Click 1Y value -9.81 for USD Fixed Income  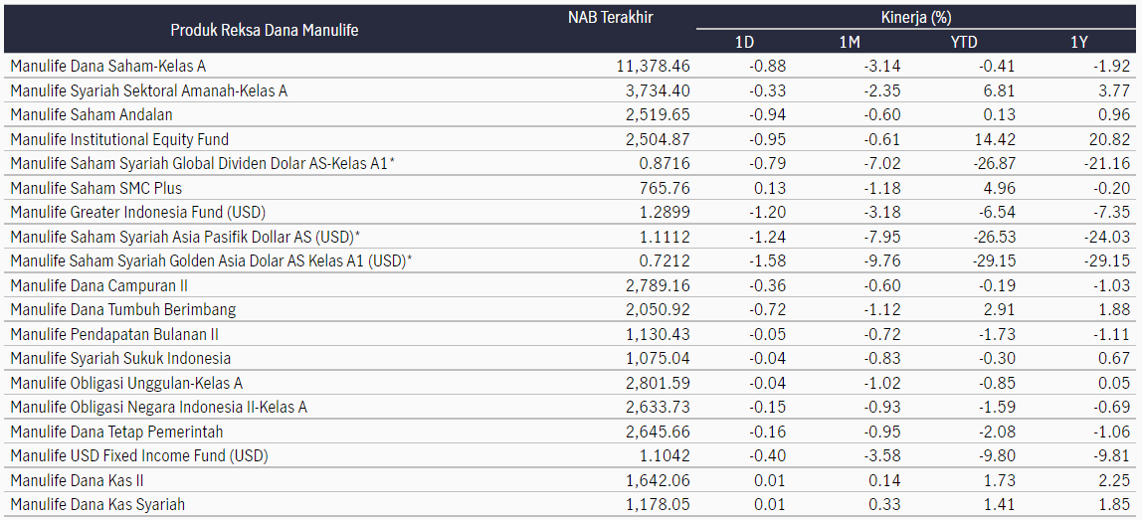point(1109,456)
